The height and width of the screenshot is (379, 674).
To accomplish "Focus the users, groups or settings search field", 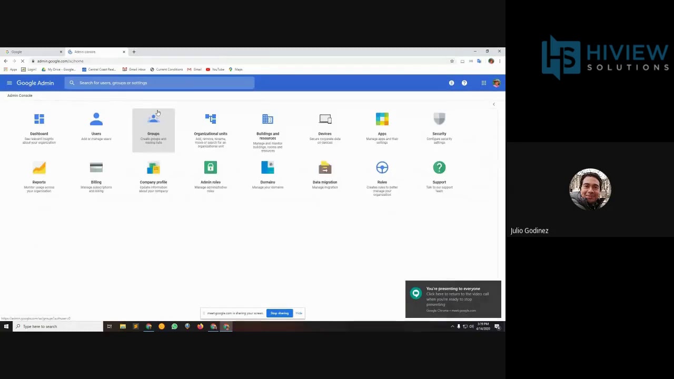I will click(160, 83).
